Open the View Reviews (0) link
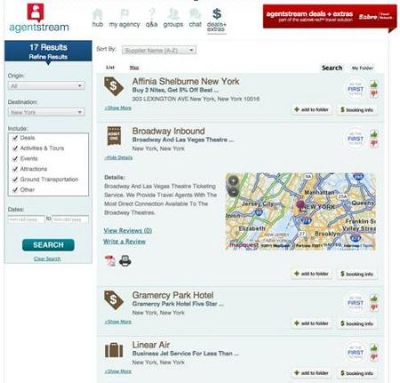400x383 pixels. [128, 230]
